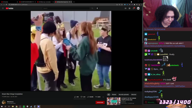Go to the YouTube home logo
This screenshot has width=192, height=108.
tap(10, 8)
